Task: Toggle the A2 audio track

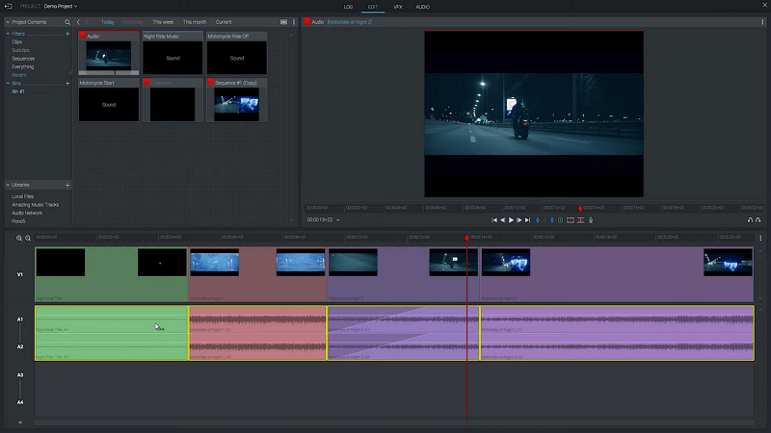Action: [x=20, y=346]
